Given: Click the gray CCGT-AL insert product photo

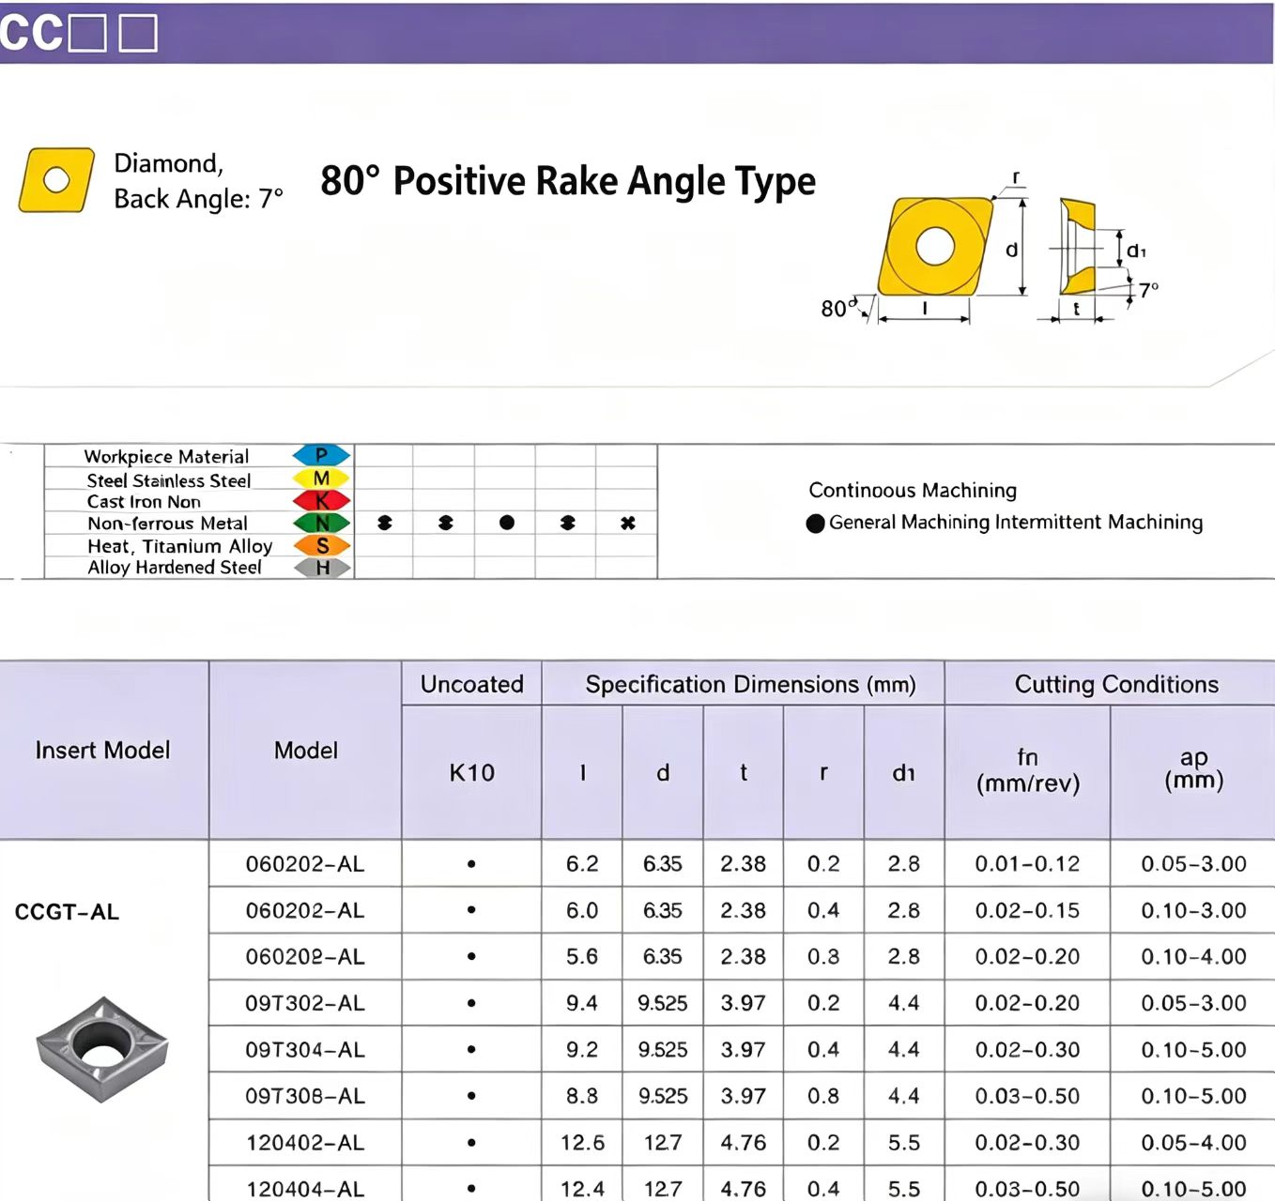Looking at the screenshot, I should (x=101, y=1047).
